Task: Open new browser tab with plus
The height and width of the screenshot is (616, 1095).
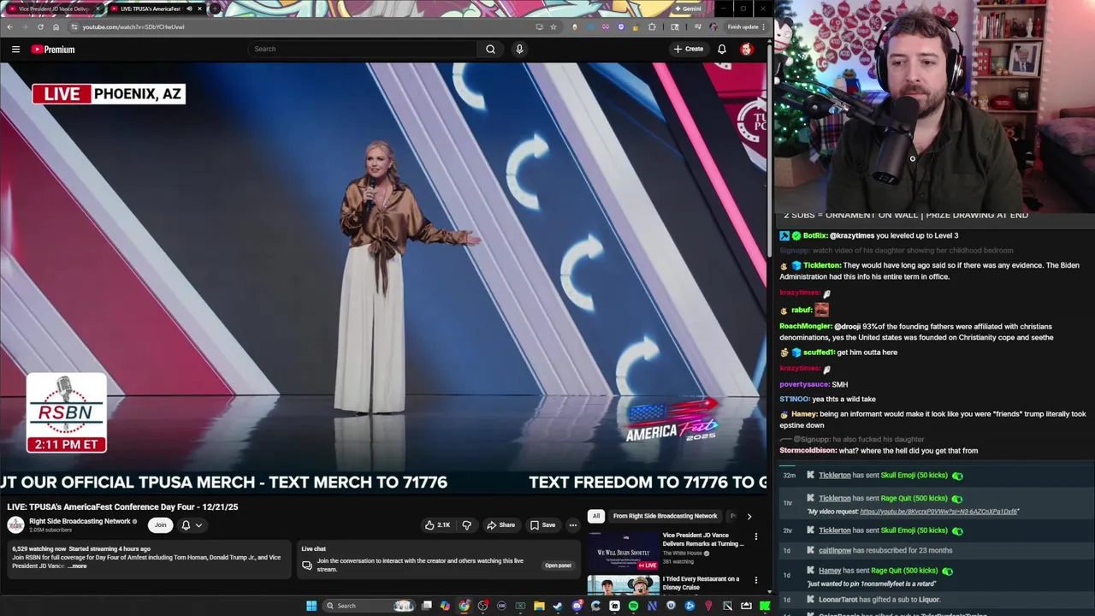Action: [214, 9]
